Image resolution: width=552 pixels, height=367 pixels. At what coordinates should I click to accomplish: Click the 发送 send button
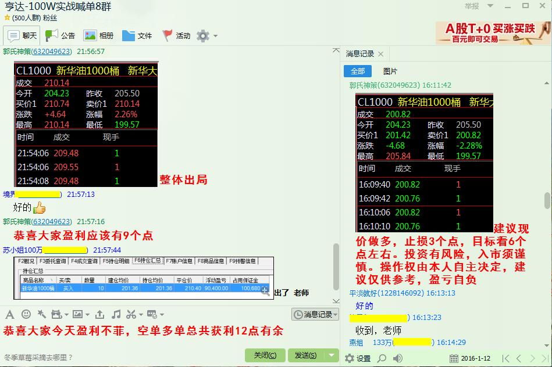click(305, 355)
